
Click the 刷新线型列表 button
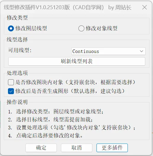coord(77,61)
